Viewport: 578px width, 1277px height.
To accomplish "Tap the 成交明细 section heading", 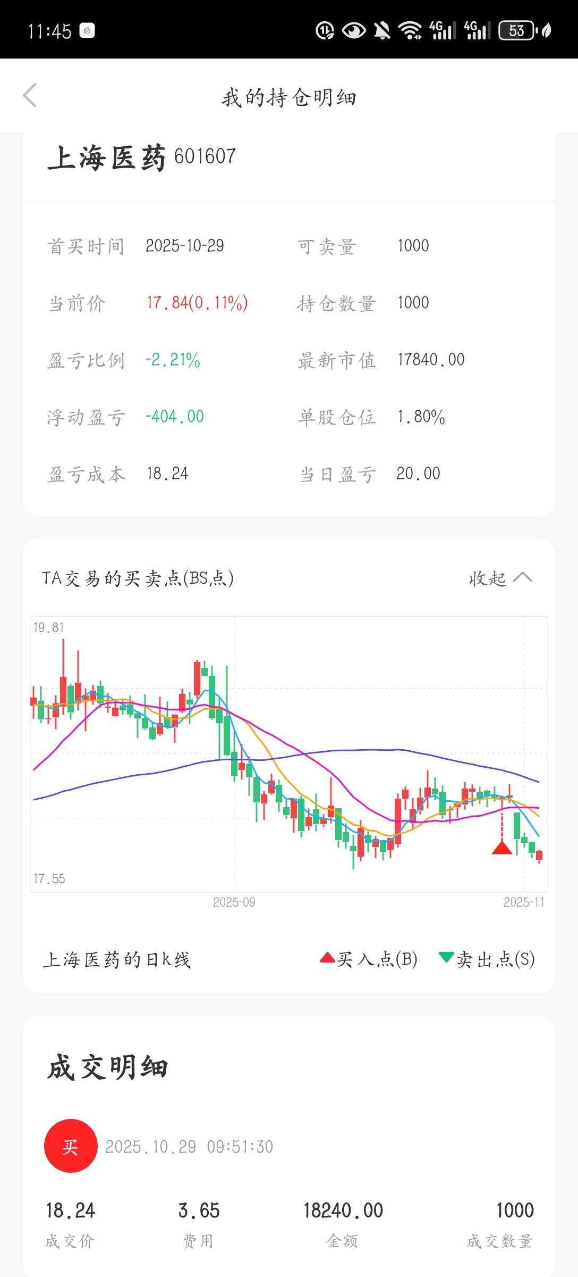I will 108,1067.
